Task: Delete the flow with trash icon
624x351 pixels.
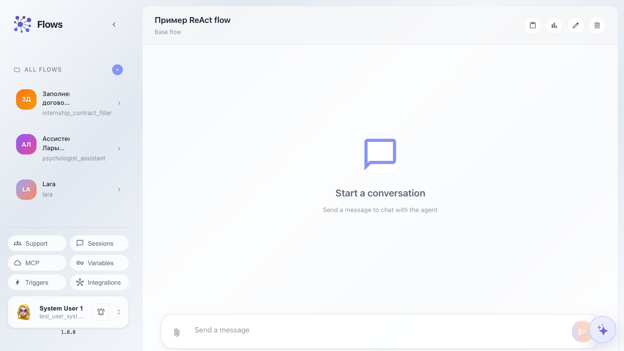Action: point(597,25)
